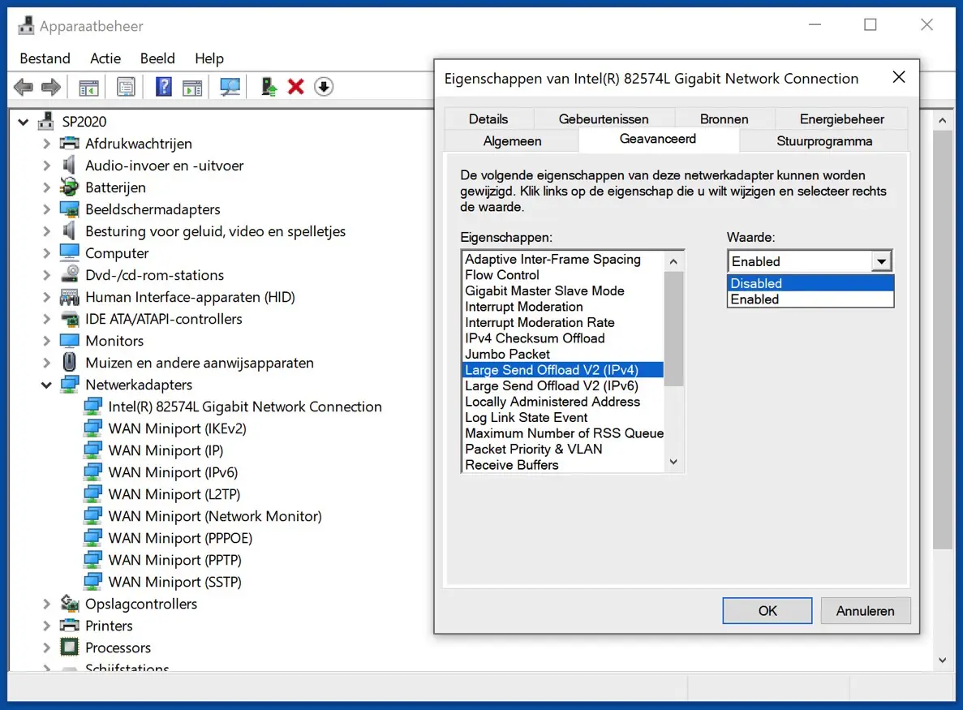
Task: Click the Dvd-/cd-rom-stations disc icon
Action: (x=70, y=274)
